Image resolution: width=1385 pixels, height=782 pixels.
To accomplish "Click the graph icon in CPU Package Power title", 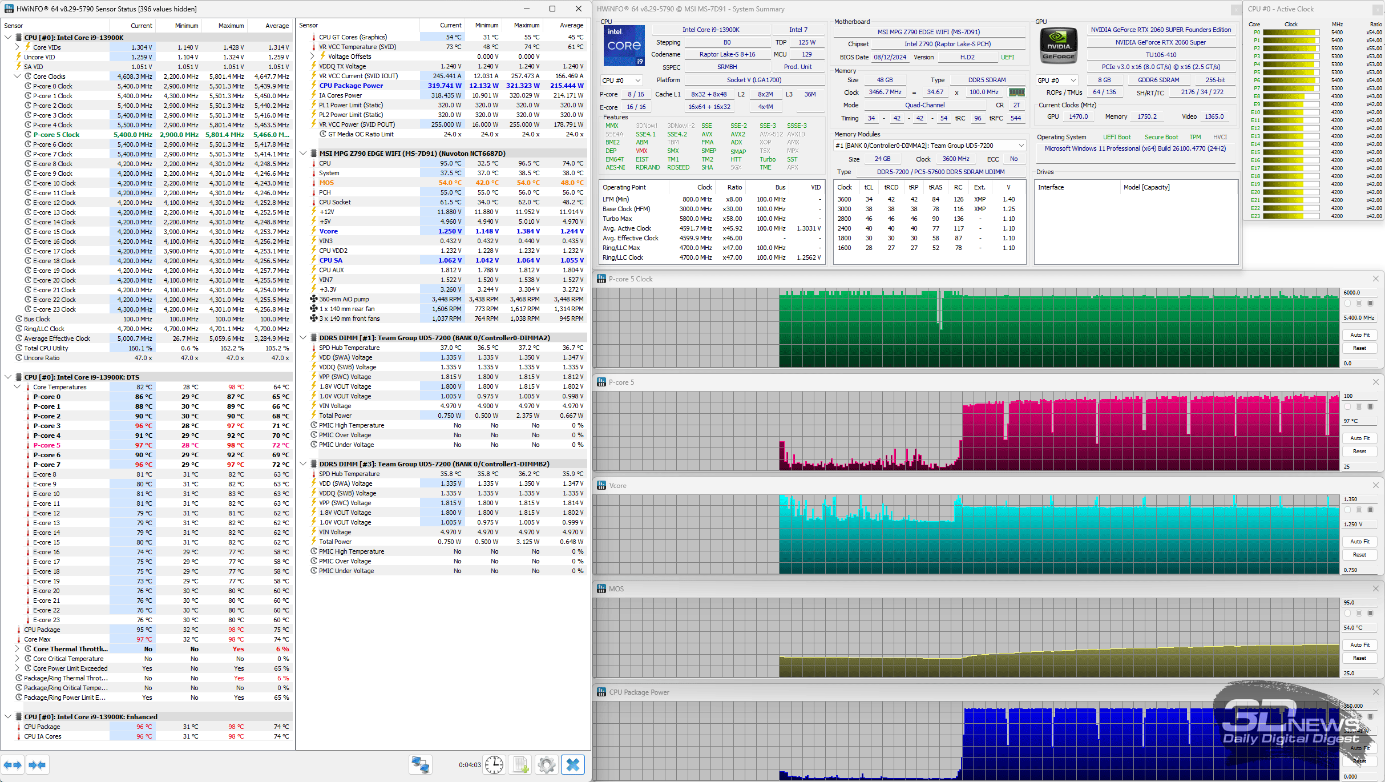I will (x=601, y=692).
